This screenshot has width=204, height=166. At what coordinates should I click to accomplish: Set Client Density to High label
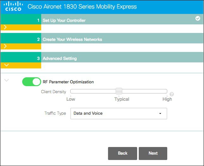point(167,99)
